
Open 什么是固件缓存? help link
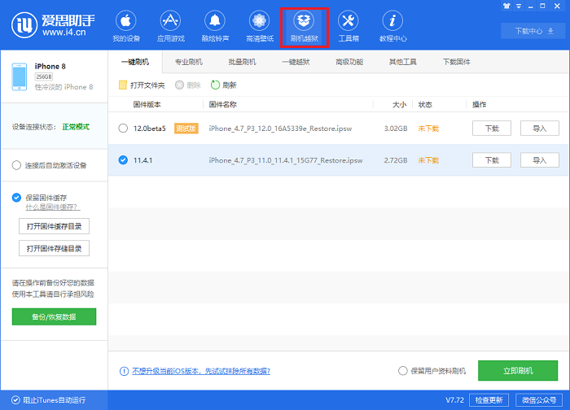point(53,207)
